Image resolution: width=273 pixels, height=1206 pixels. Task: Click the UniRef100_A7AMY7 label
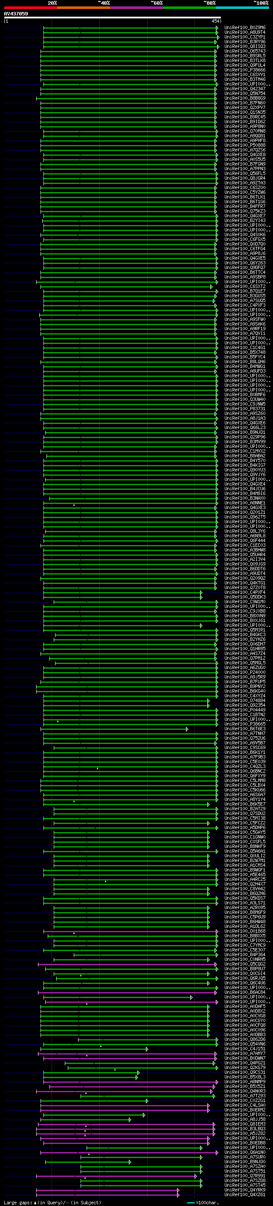tap(245, 1053)
